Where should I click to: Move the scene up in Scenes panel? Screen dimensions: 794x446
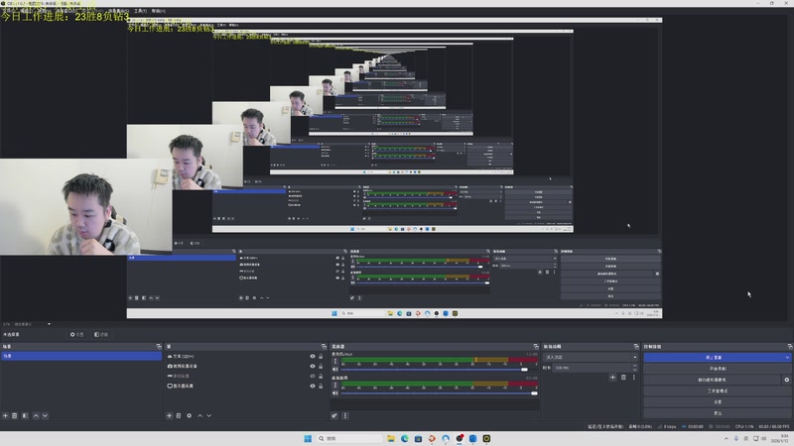[36, 415]
